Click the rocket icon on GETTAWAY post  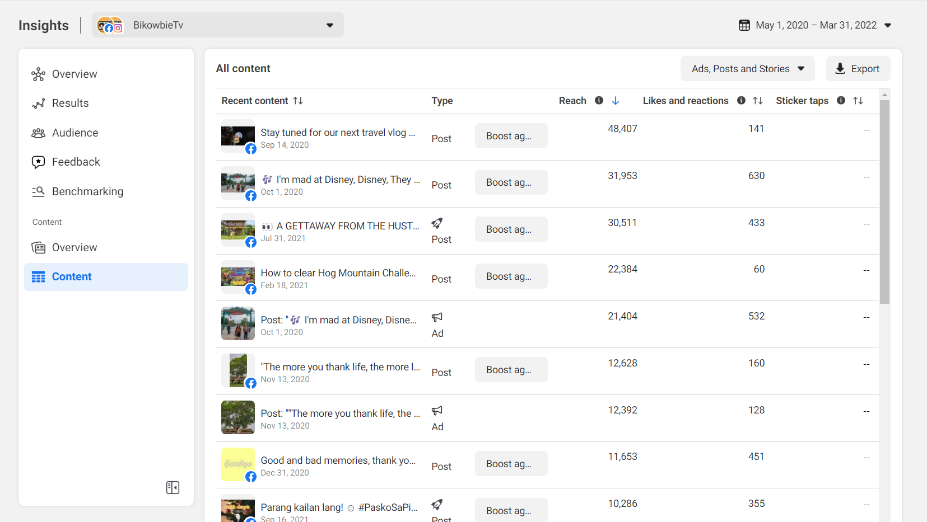pyautogui.click(x=437, y=223)
